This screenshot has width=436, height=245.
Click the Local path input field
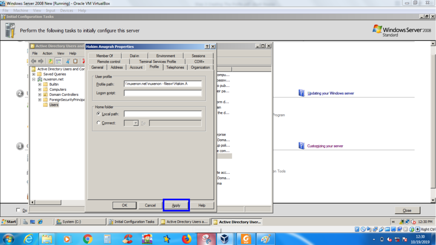click(163, 114)
